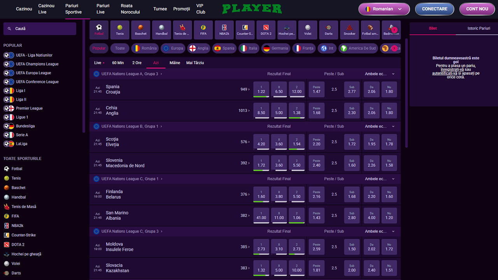Select Peste 2.5 at 2.16 for Finlanda–Belarus
The height and width of the screenshot is (280, 498).
(317, 194)
